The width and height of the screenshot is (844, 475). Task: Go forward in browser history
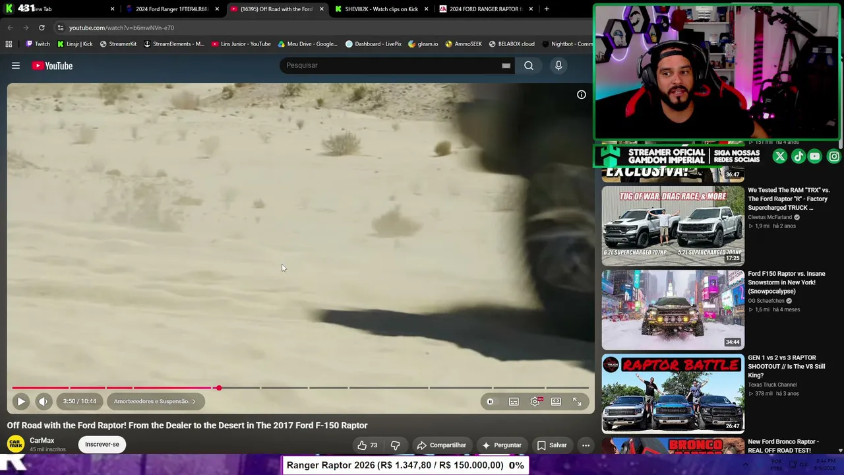tap(26, 28)
